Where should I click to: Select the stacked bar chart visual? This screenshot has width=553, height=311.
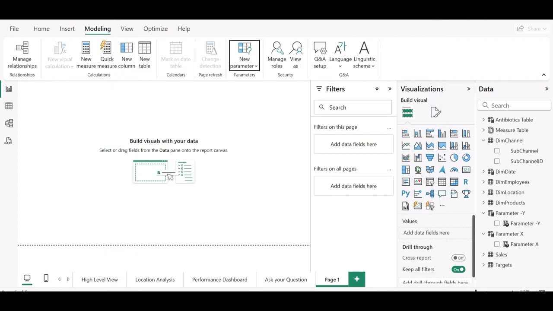406,133
